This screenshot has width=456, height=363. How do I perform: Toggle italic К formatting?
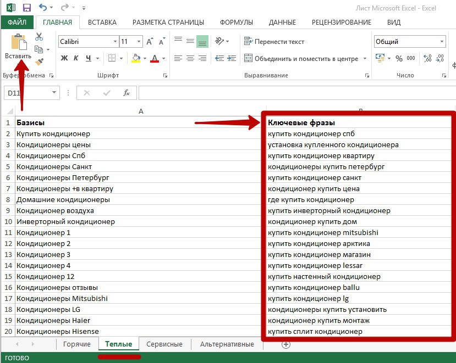(x=76, y=58)
